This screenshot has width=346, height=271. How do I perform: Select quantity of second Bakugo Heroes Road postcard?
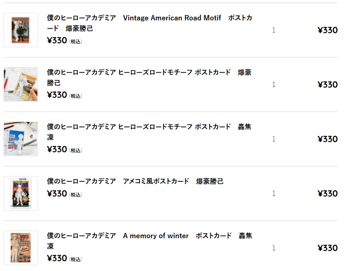pos(274,84)
